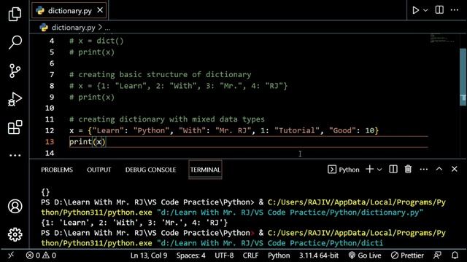Open notifications bell

pos(455,255)
